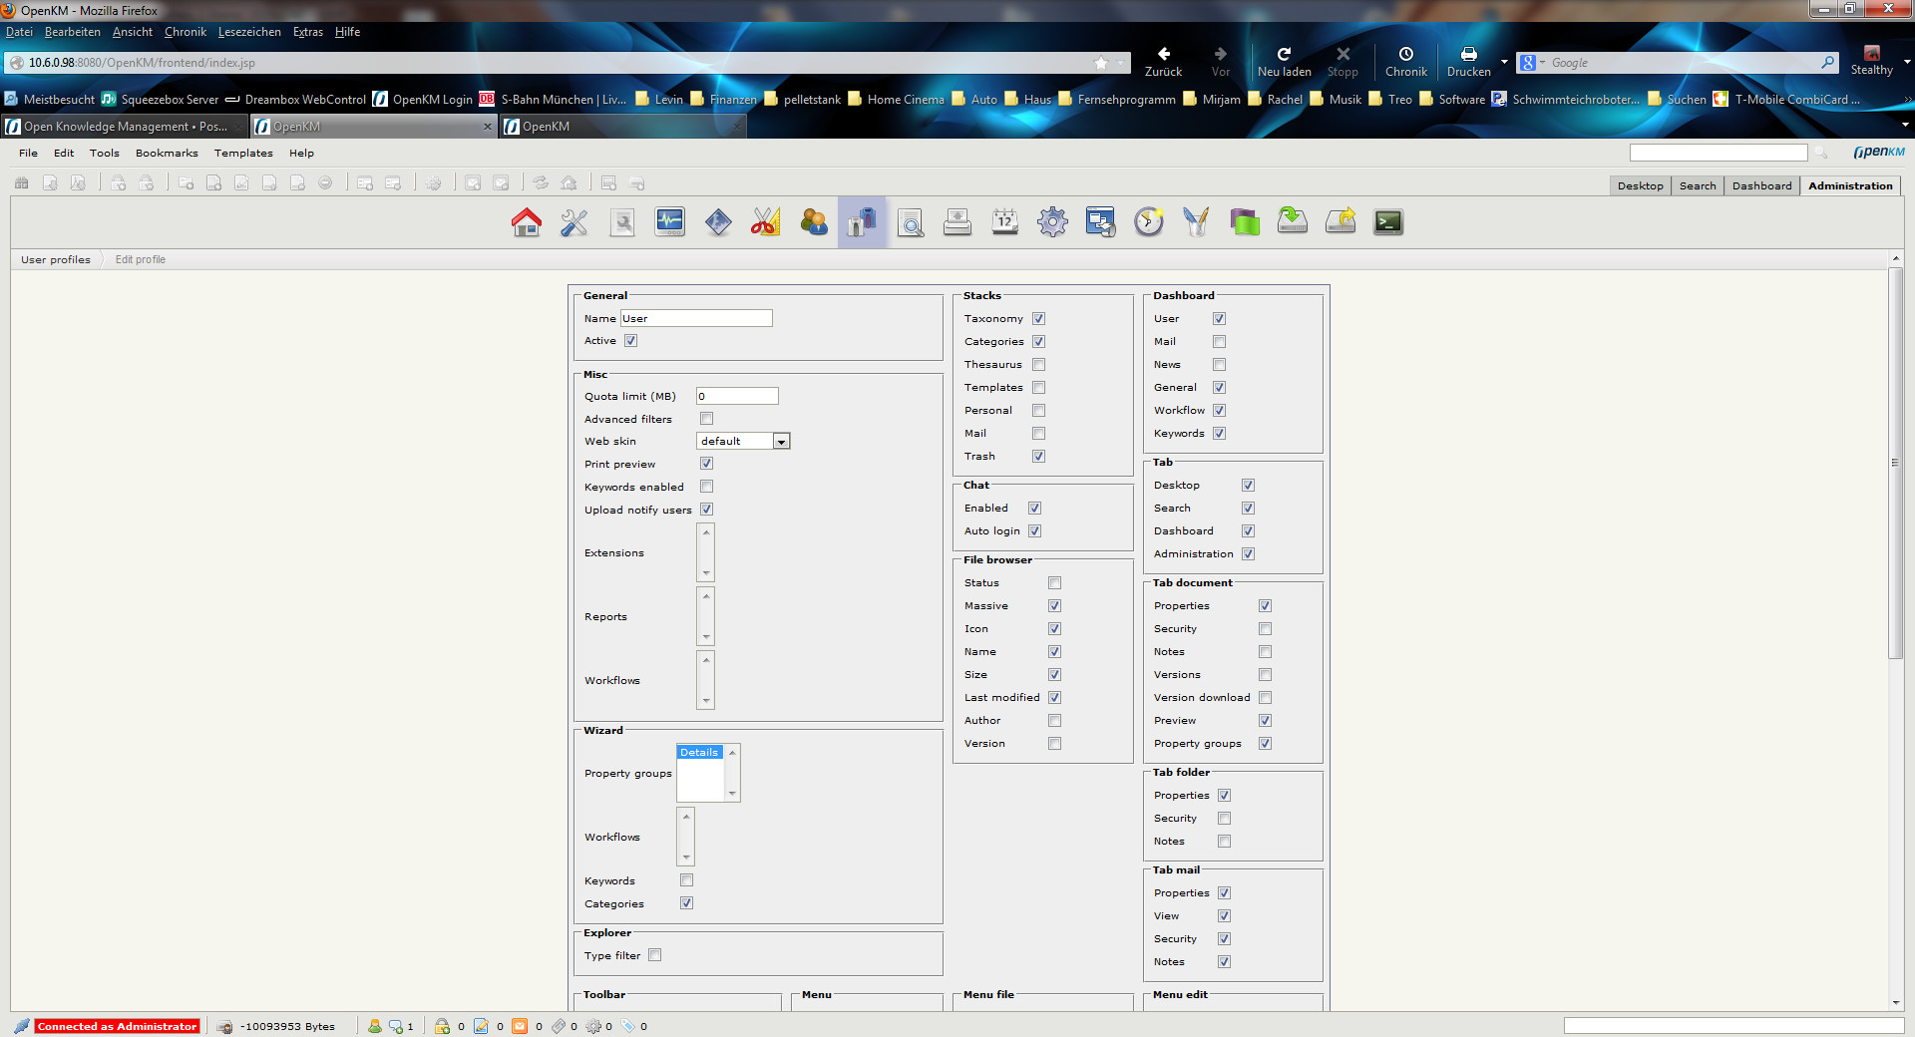This screenshot has height=1037, width=1915.
Task: Enable the Thesaurus stack checkbox
Action: pyautogui.click(x=1038, y=365)
